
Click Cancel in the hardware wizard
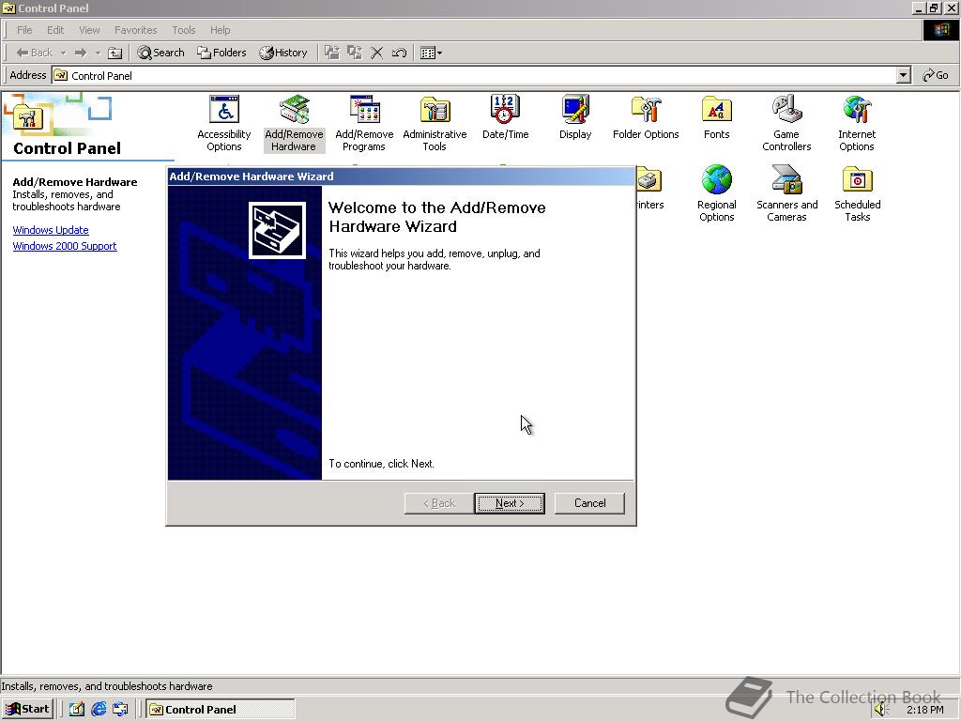point(589,503)
